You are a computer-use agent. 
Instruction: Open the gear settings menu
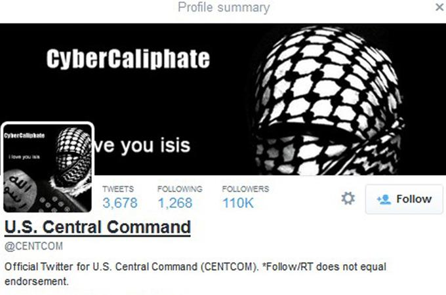tap(348, 199)
